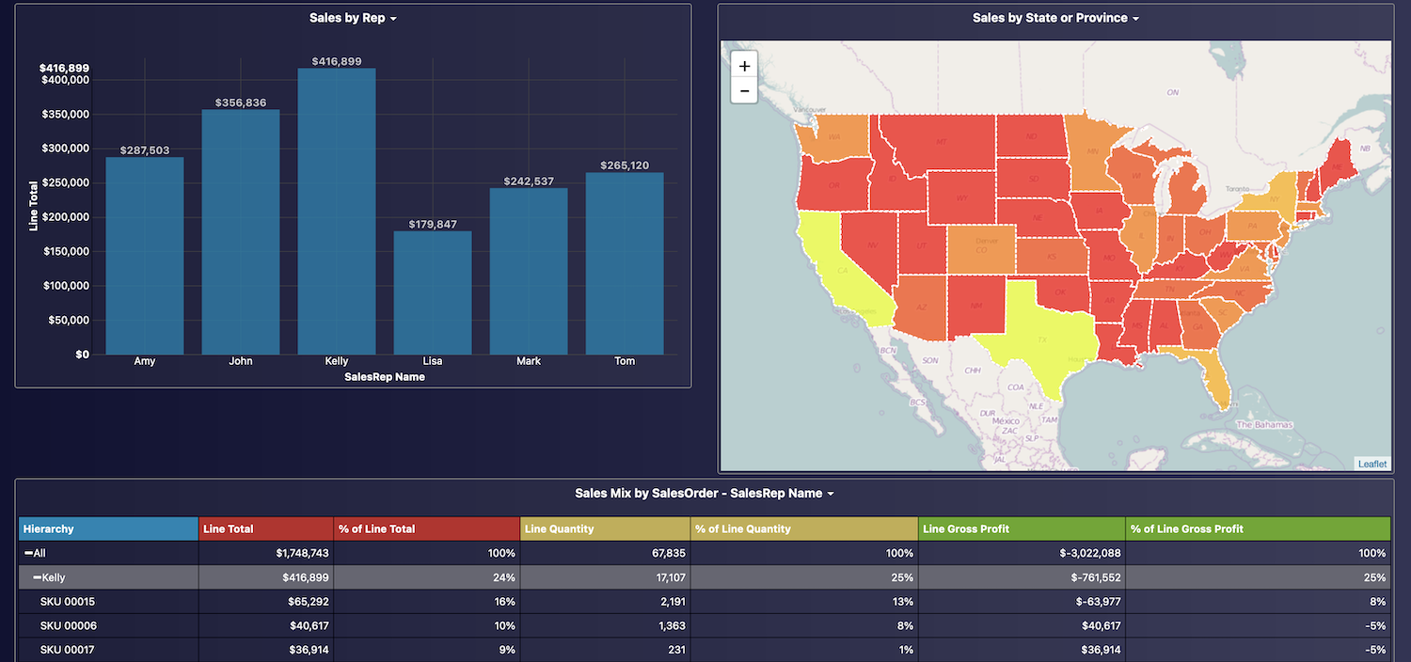Image resolution: width=1411 pixels, height=662 pixels.
Task: Collapse the Kelly row in the table
Action: [x=38, y=577]
